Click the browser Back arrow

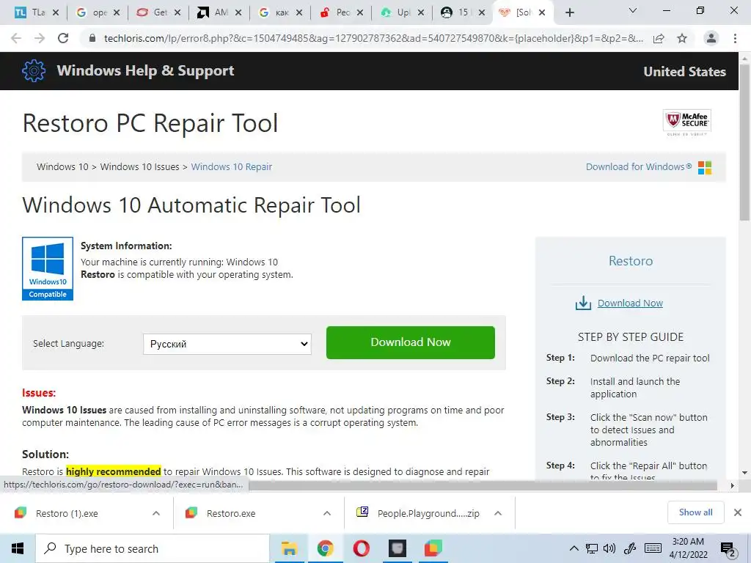[16, 38]
